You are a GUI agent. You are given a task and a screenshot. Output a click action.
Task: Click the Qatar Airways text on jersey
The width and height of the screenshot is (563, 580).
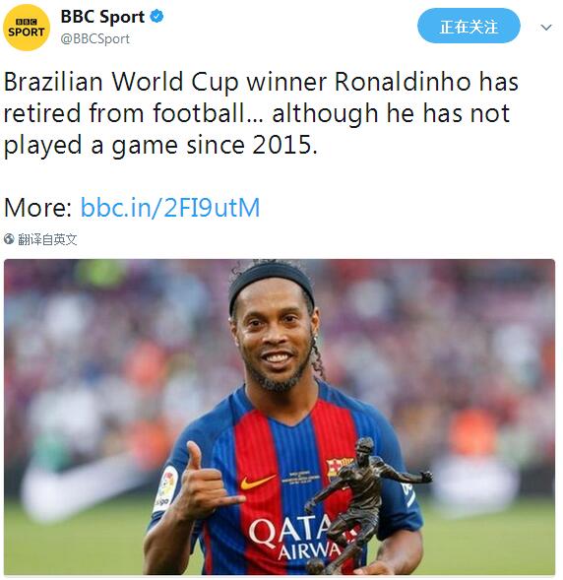(295, 539)
